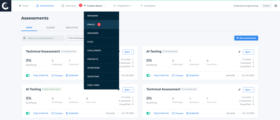Focus the Search your assessments field
Image resolution: width=280 pixels, height=120 pixels.
[x=45, y=38]
